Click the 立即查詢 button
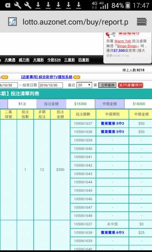Image resolution: width=152 pixels, height=252 pixels. pos(107,85)
